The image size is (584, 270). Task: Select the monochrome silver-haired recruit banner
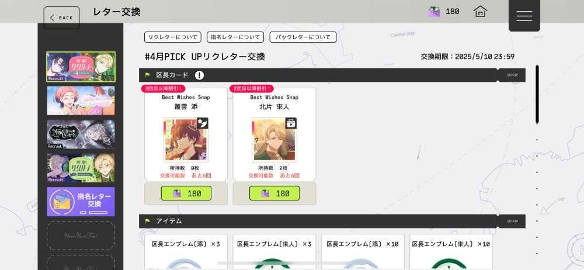tap(81, 134)
